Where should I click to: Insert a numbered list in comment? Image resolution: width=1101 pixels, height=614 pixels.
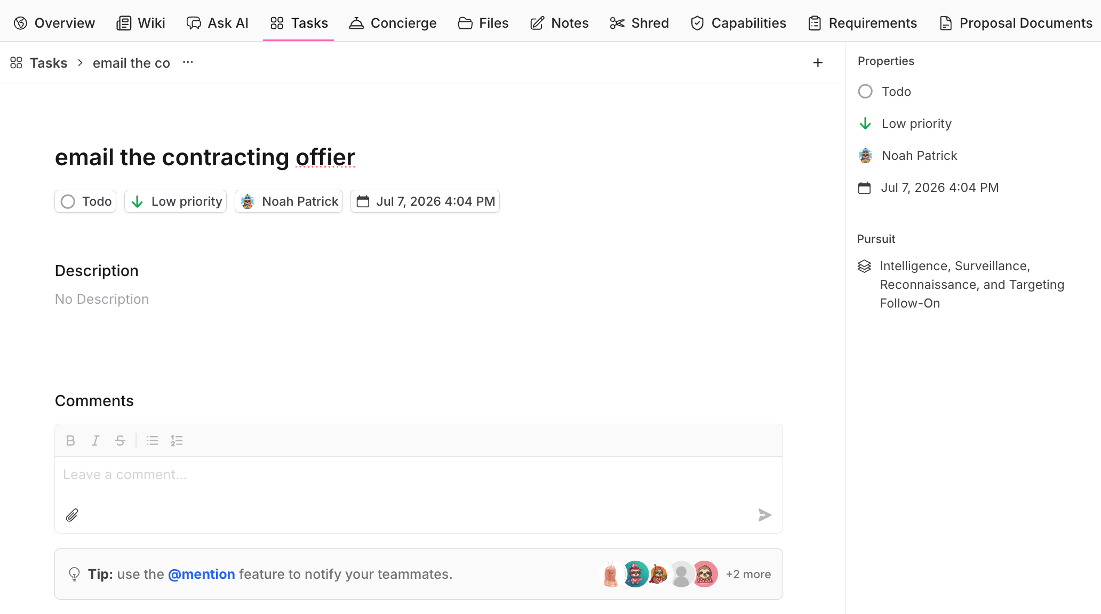pos(177,441)
